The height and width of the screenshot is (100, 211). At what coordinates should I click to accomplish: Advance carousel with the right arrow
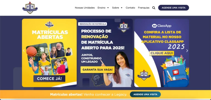[x=187, y=51]
